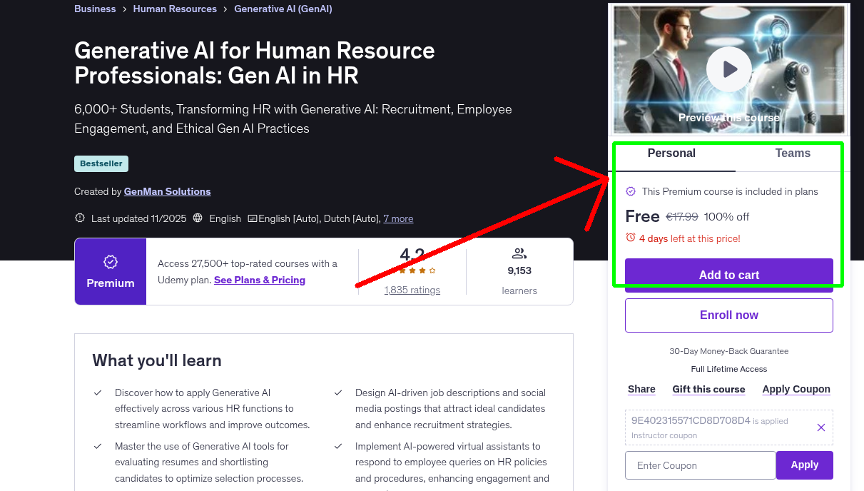Open the GenMan Solutions instructor page
Viewport: 864px width, 491px height.
(167, 191)
